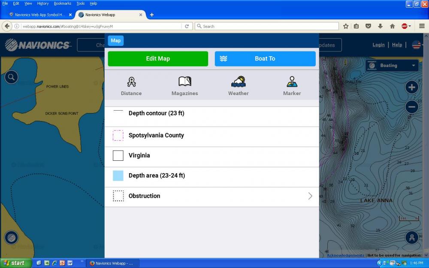Select the Depth area (23-24 ft) row
This screenshot has width=429, height=268.
pyautogui.click(x=212, y=177)
